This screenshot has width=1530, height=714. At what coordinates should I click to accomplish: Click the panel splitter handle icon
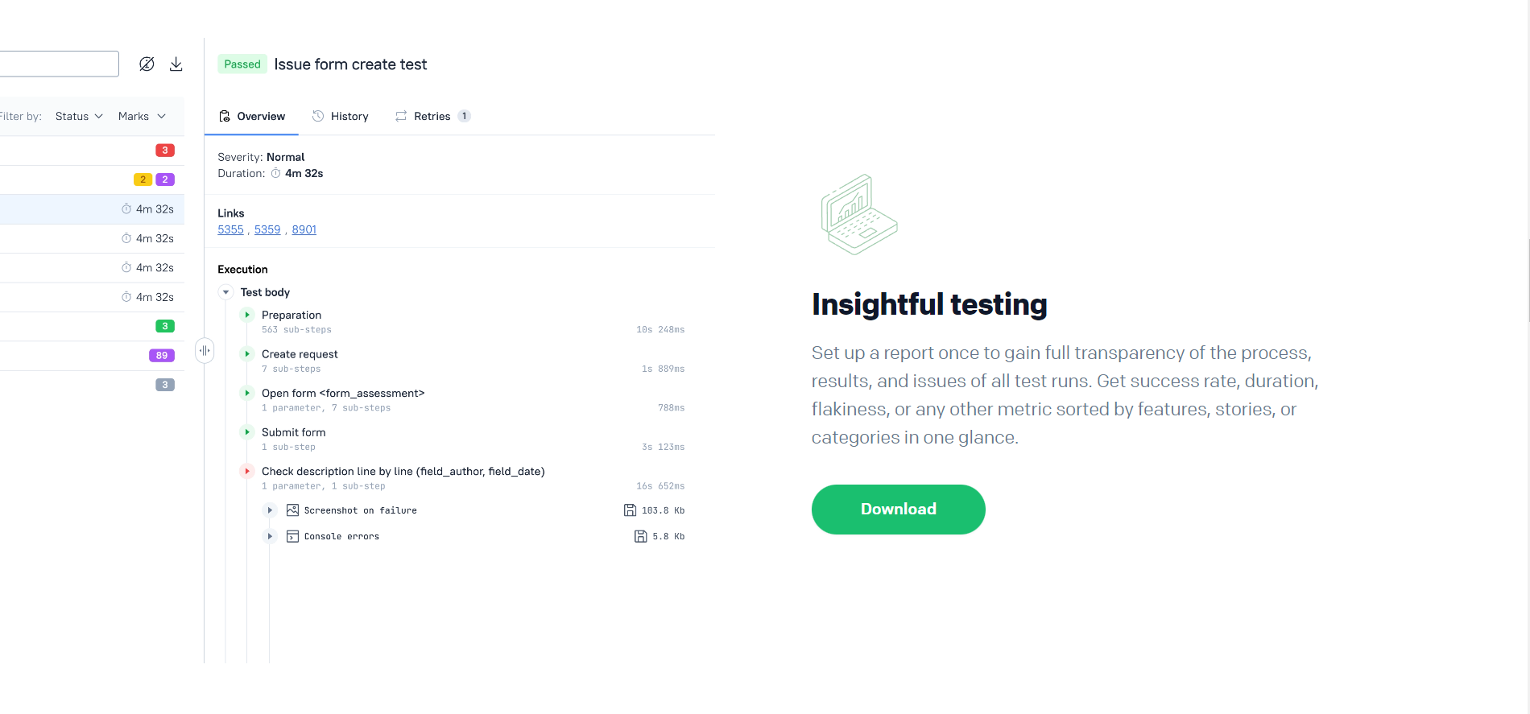pos(205,350)
